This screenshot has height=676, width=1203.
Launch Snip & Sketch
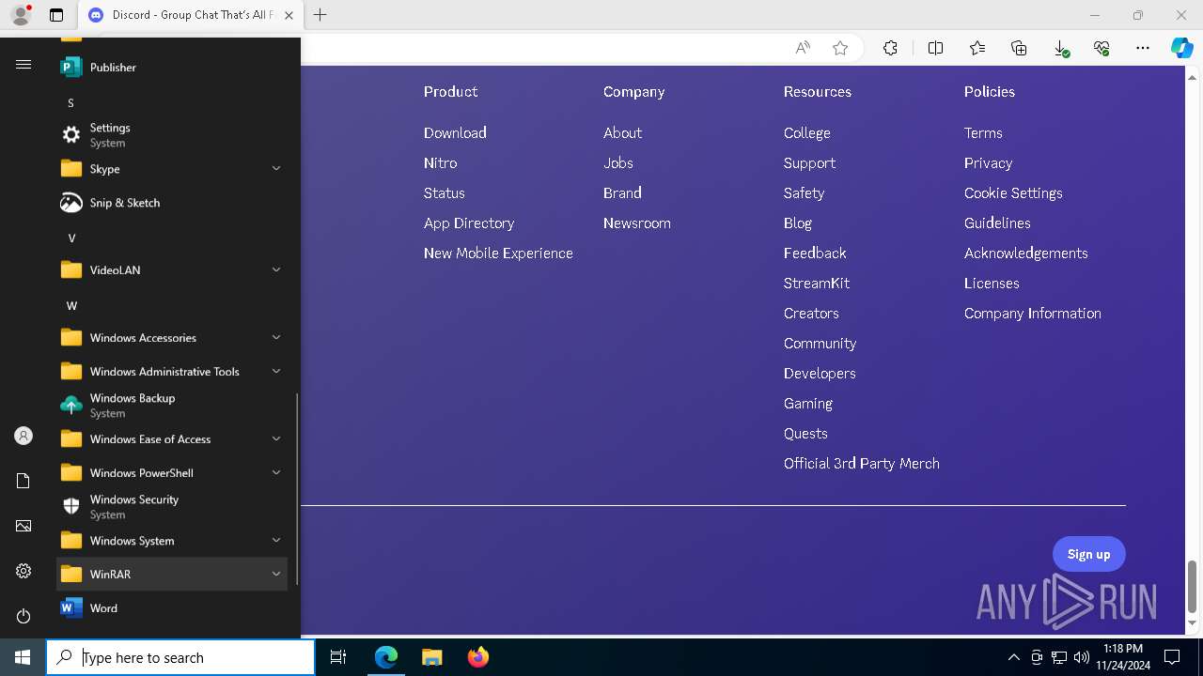coord(172,203)
